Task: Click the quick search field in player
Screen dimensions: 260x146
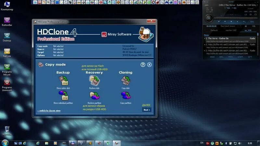Action: coord(228,26)
